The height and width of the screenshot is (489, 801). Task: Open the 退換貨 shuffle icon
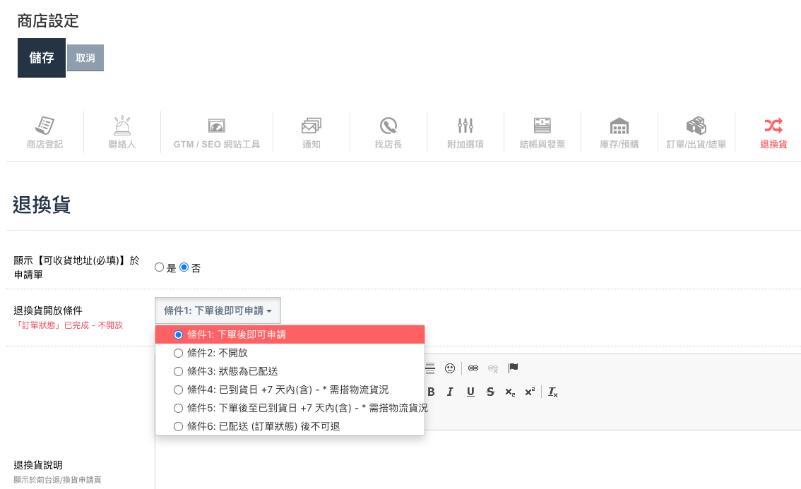coord(773,126)
